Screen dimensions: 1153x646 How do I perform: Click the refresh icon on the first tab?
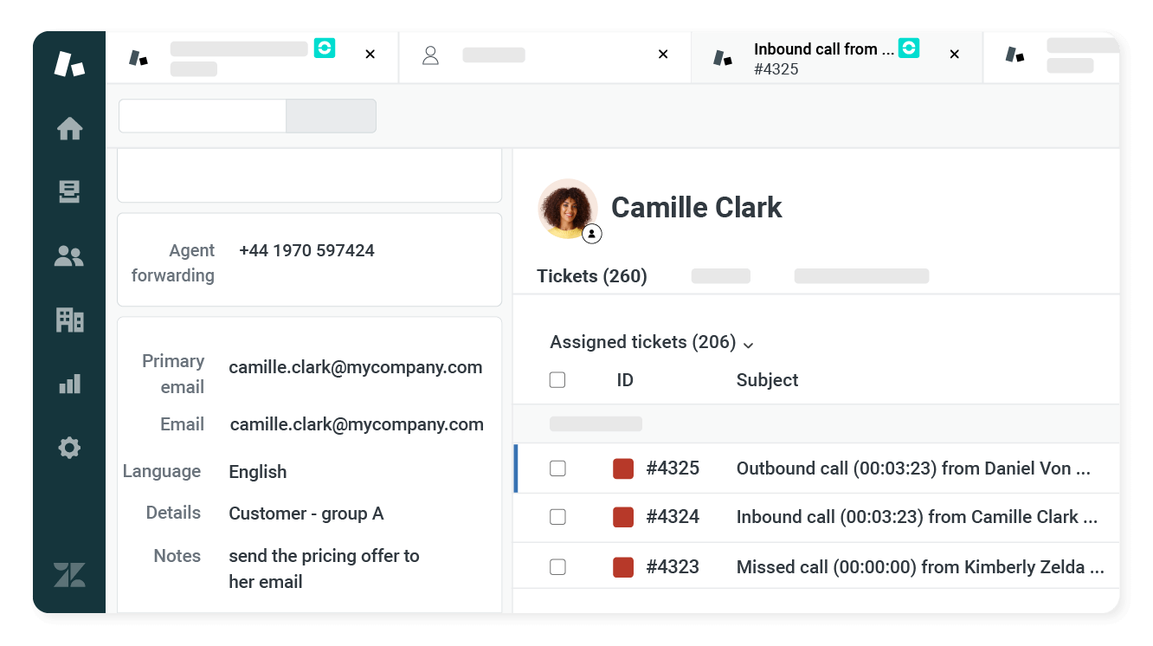pyautogui.click(x=325, y=48)
